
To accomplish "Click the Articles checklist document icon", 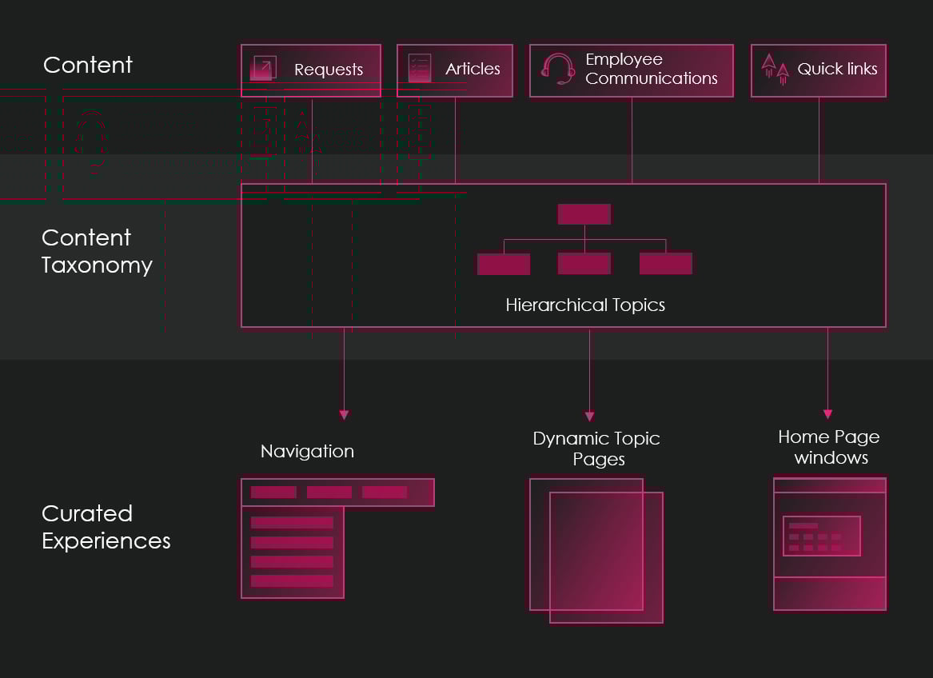I will (420, 68).
